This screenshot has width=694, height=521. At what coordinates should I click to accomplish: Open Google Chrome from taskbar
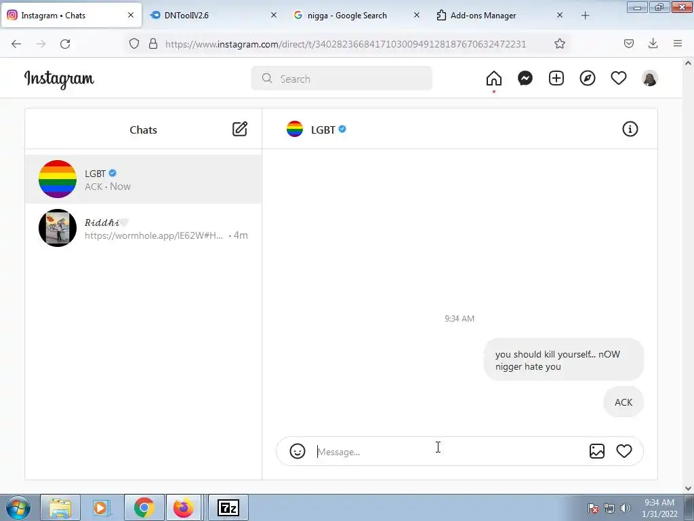144,507
